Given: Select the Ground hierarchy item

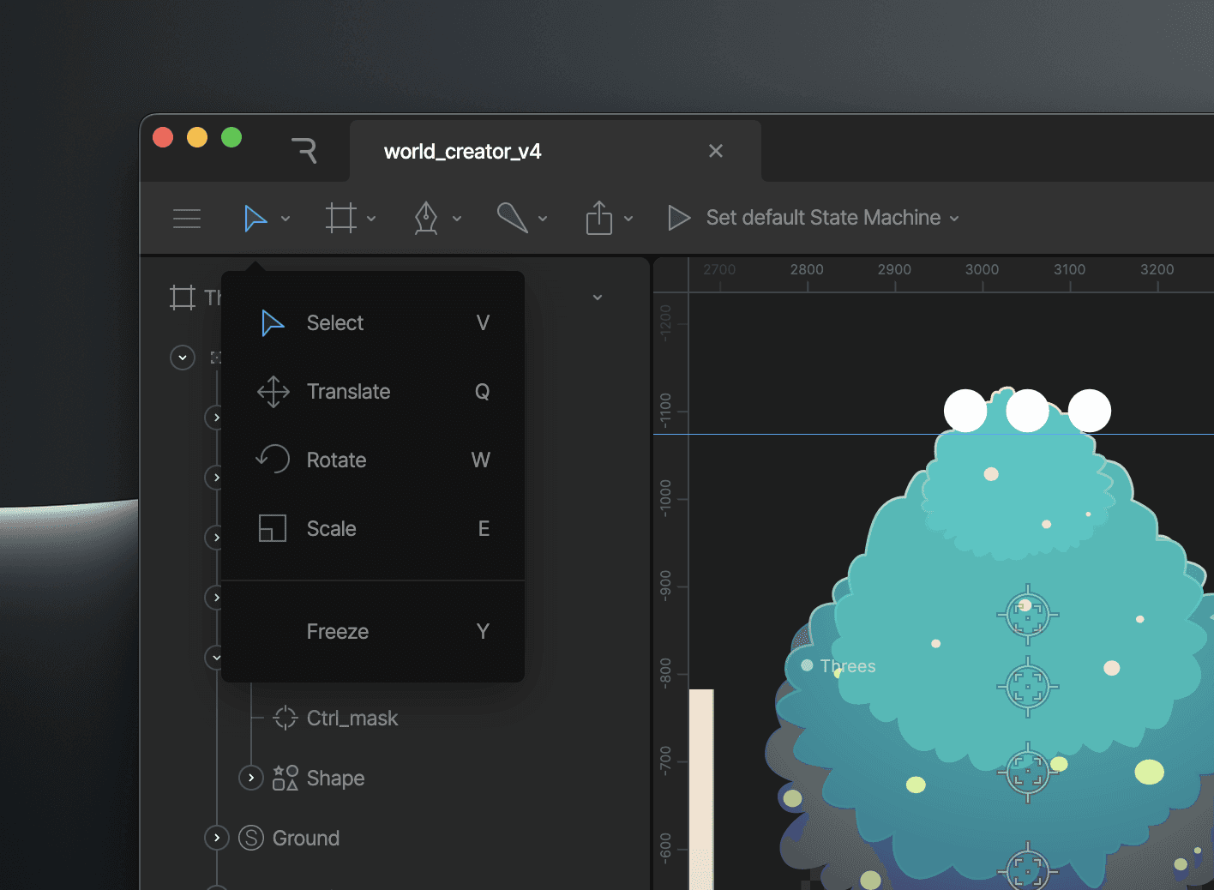Looking at the screenshot, I should point(306,839).
